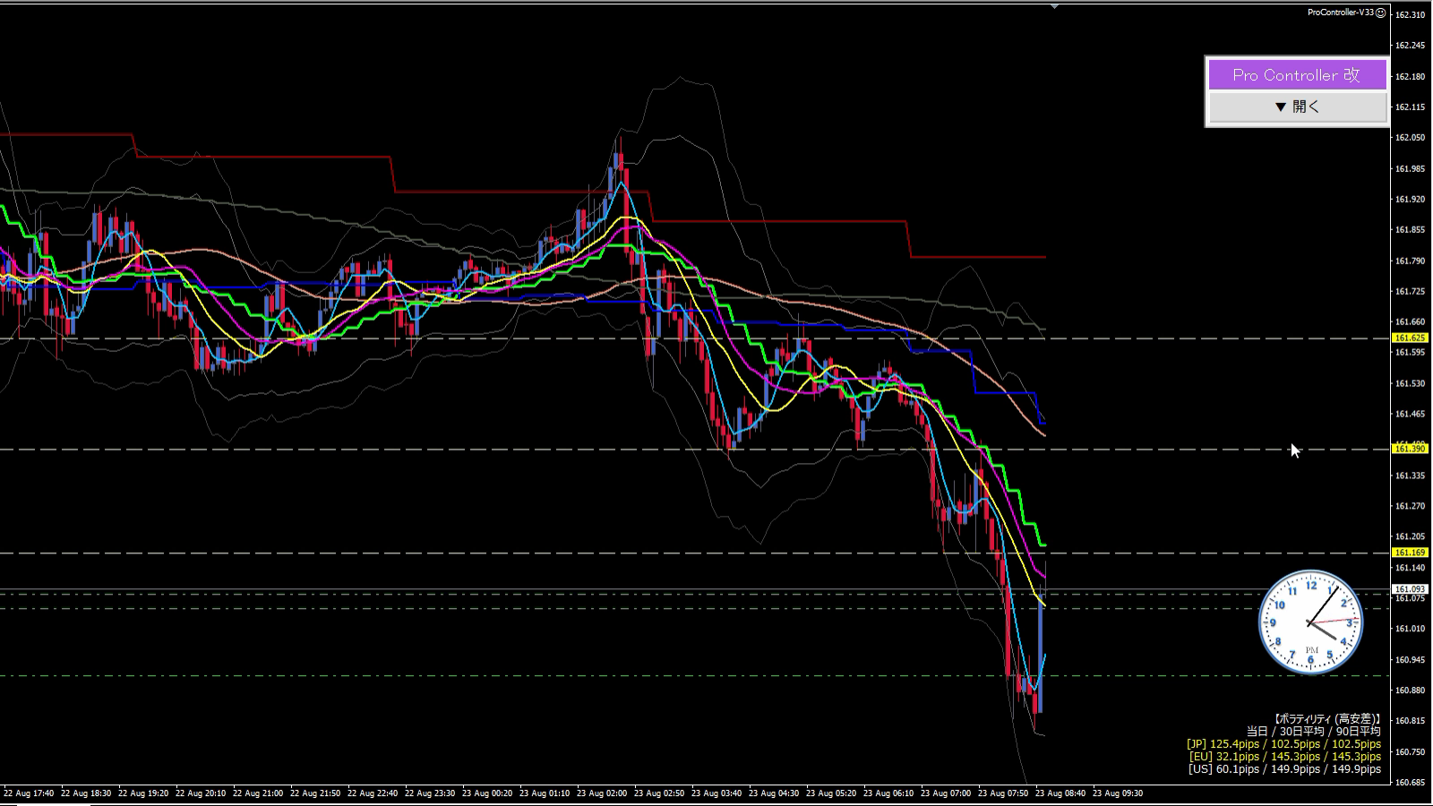This screenshot has height=806, width=1433.
Task: Click the 162.310 price scale value
Action: (x=1411, y=14)
